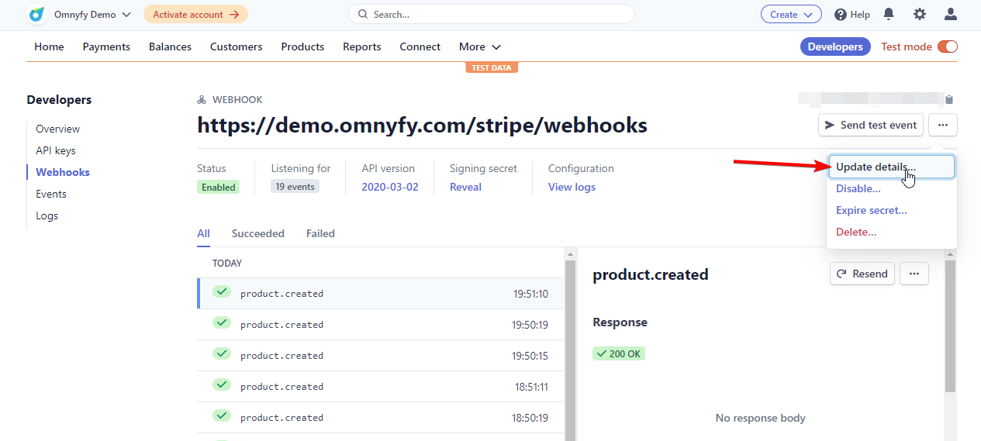Switch to the Failed tab

coord(320,233)
